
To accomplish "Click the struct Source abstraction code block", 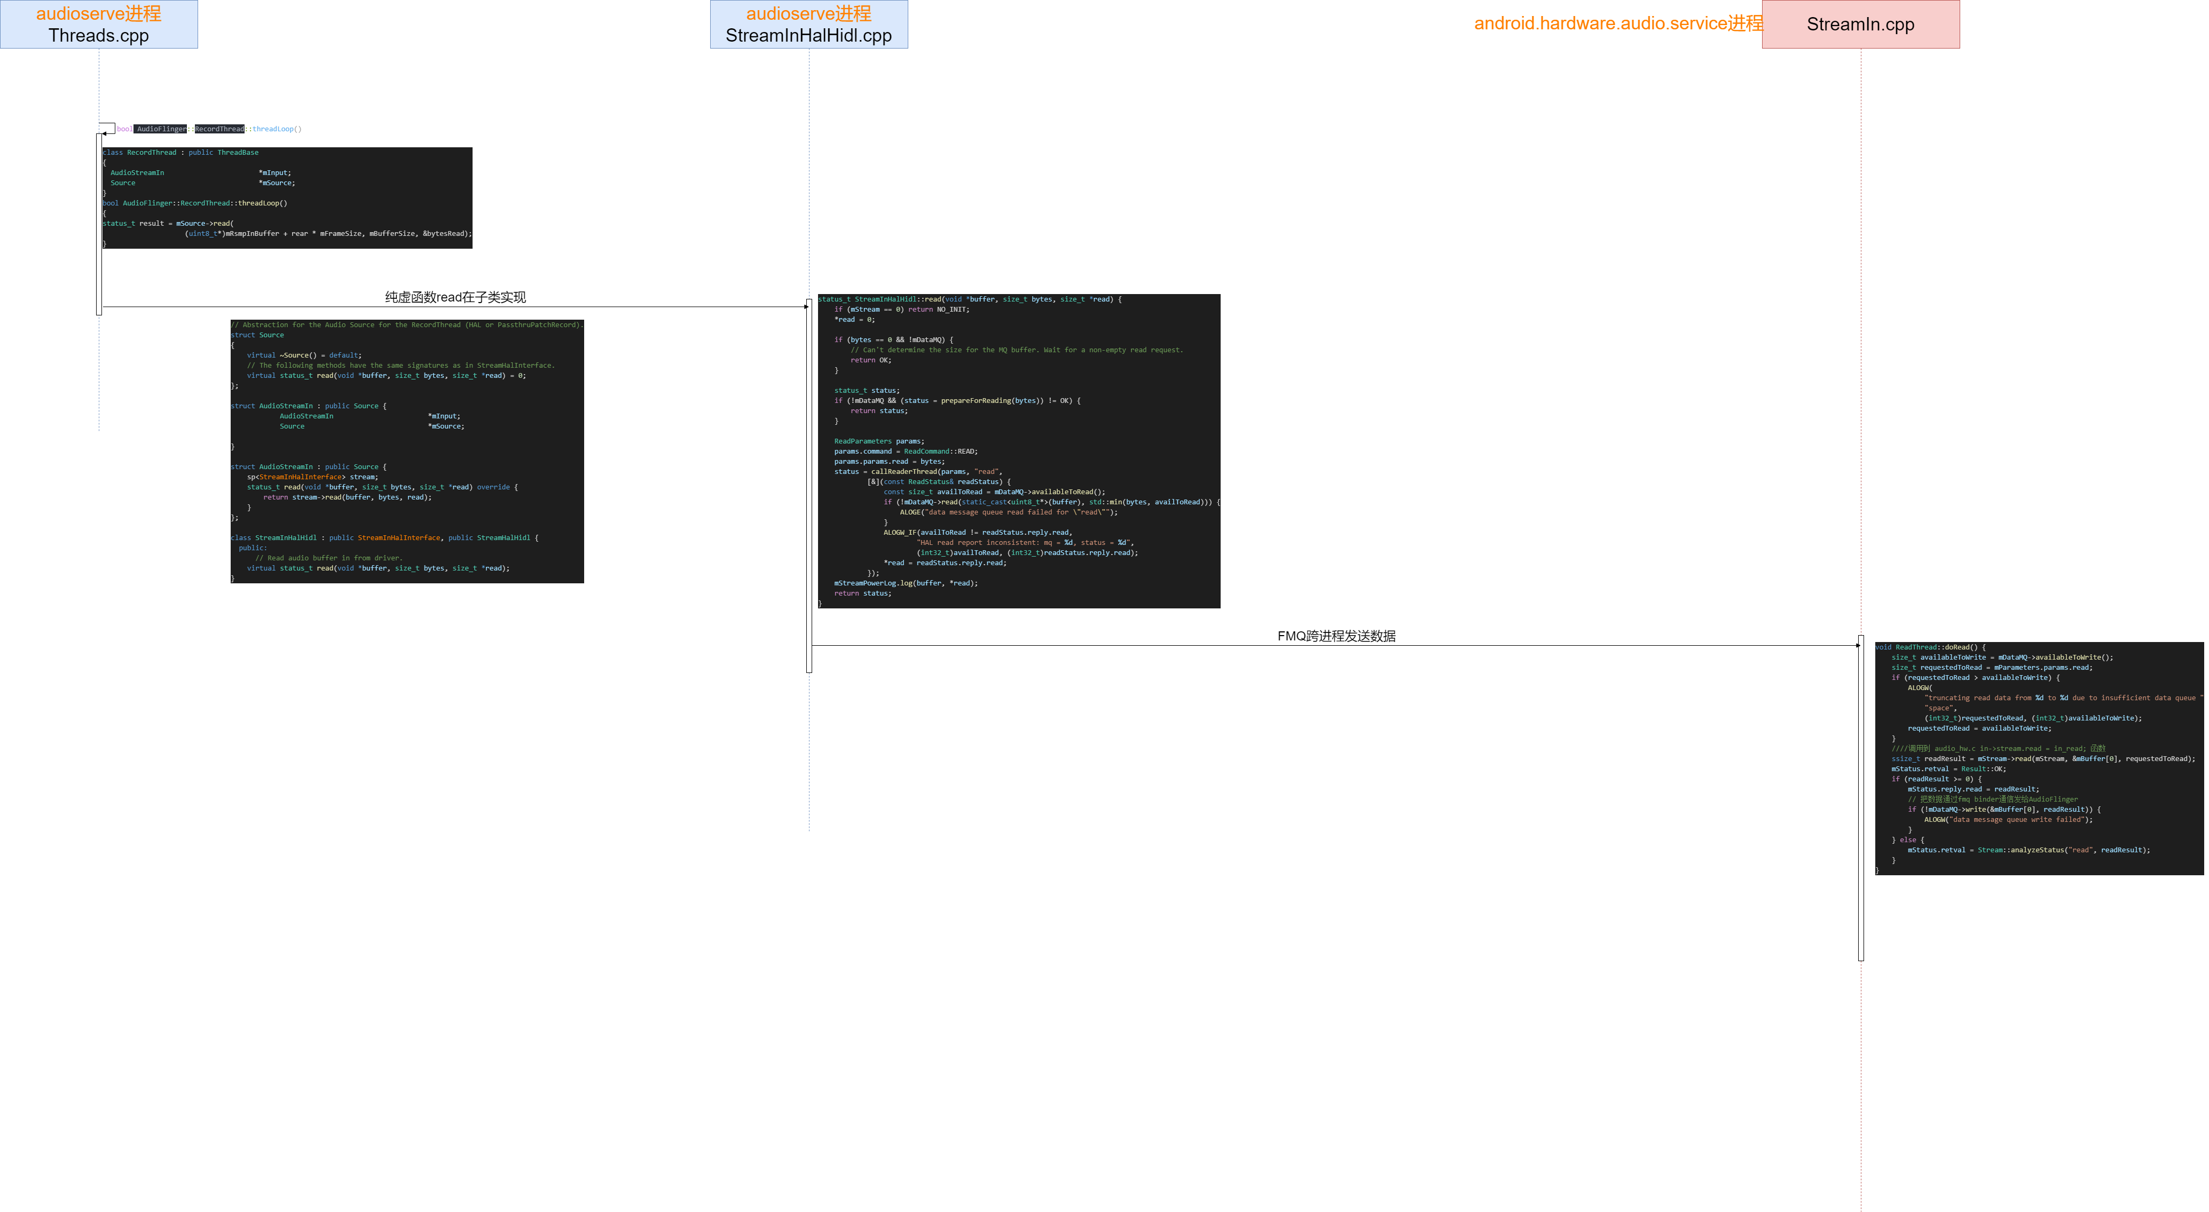I will point(406,451).
